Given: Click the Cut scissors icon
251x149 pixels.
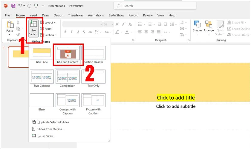Looking at the screenshot, I should click(18, 23).
